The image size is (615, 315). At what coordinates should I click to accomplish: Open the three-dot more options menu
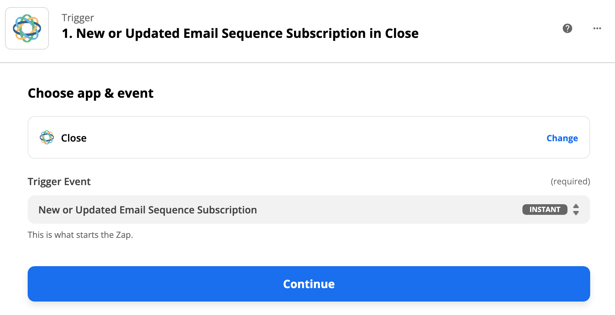pos(597,28)
